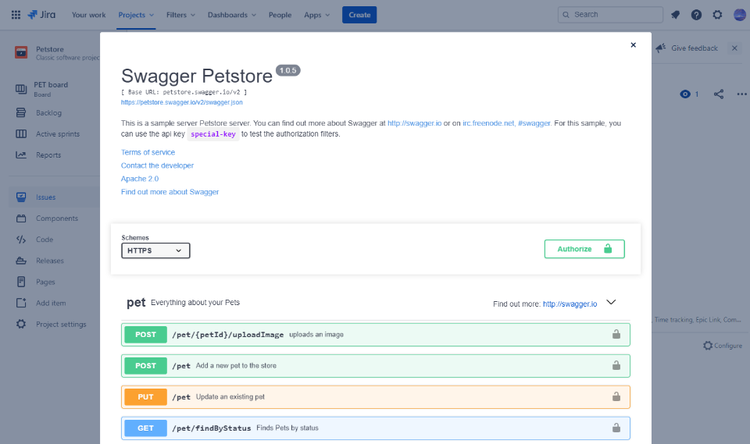The image size is (750, 444).
Task: Open the Dashboards menu
Action: (x=232, y=15)
